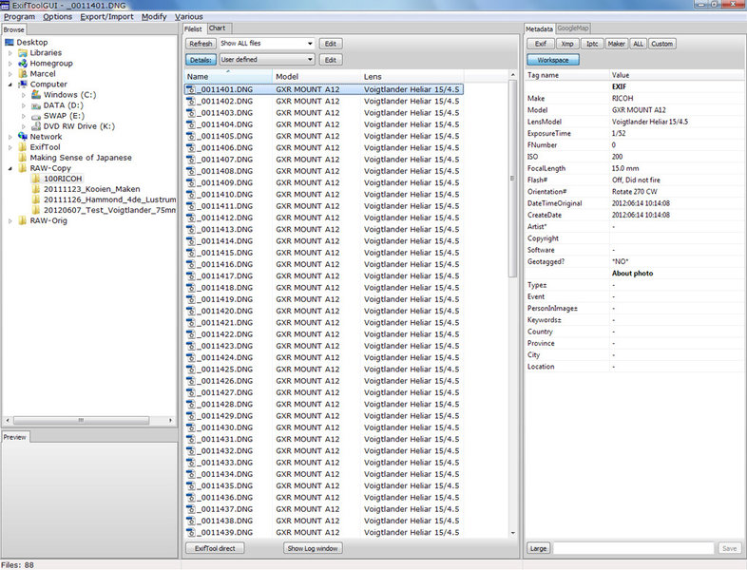Click the Libraries icon in folder tree
This screenshot has width=747, height=570.
(x=23, y=53)
